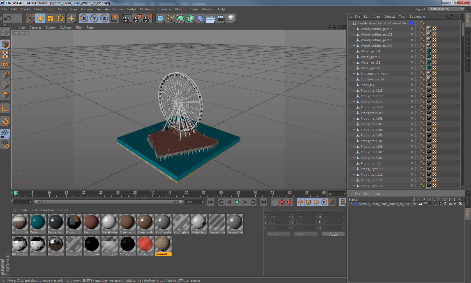471x283 pixels.
Task: Open the Array modeling objects icon
Action: click(191, 18)
